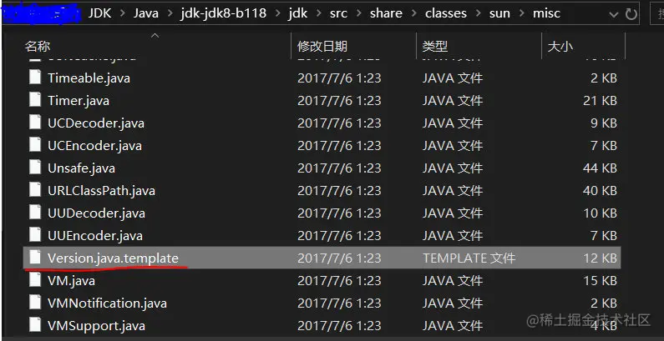Click the VMSupport.java file icon
Screen dimensions: 664x341
click(35, 325)
